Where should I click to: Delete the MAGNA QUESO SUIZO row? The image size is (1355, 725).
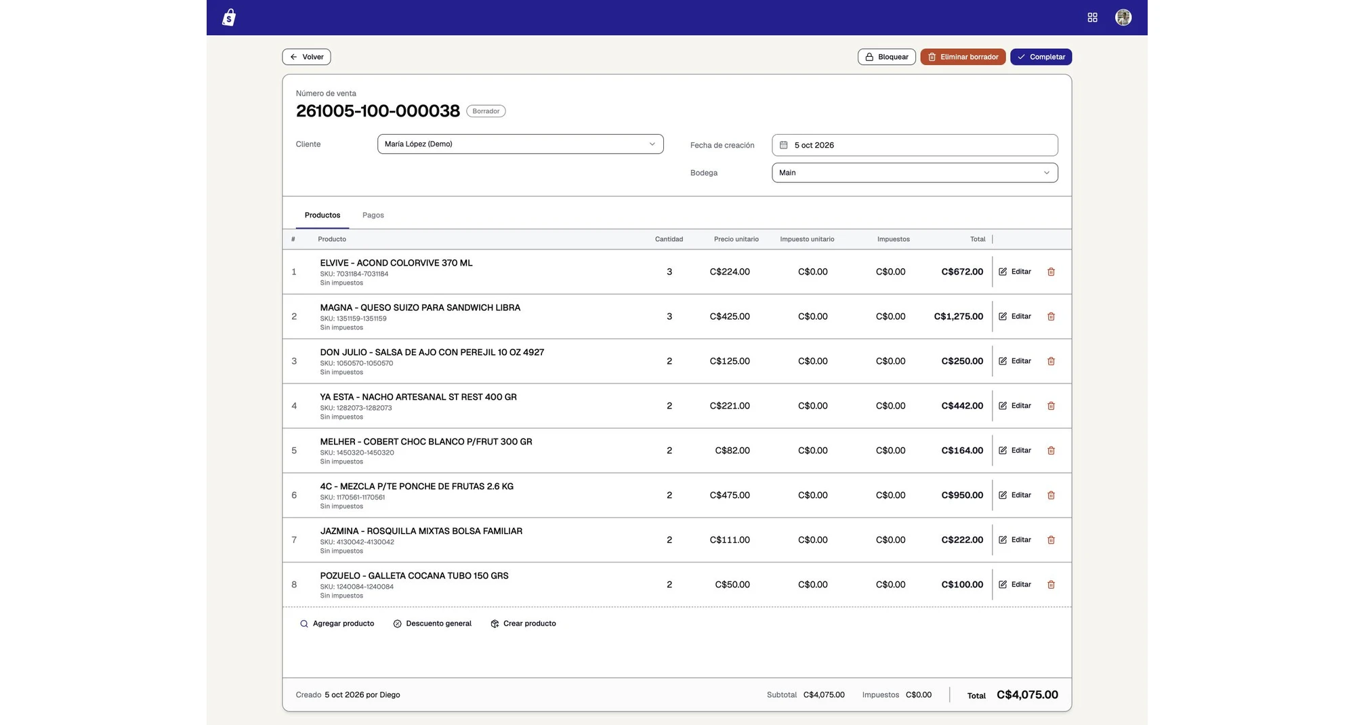tap(1051, 316)
